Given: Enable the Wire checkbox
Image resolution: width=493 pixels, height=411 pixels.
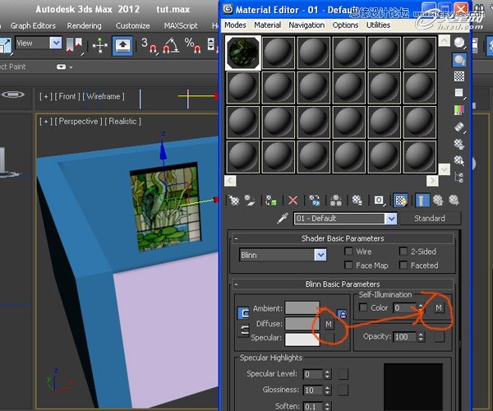Looking at the screenshot, I should point(349,252).
